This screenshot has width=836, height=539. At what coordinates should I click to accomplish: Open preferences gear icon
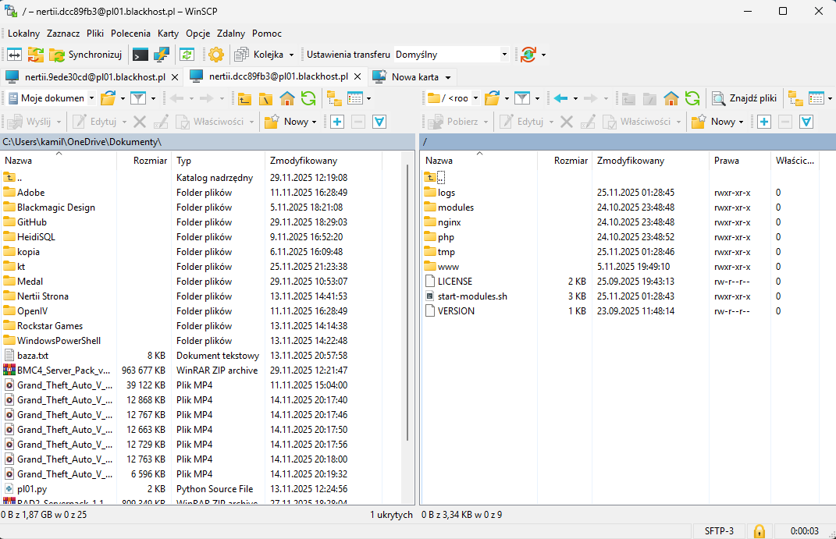click(216, 55)
